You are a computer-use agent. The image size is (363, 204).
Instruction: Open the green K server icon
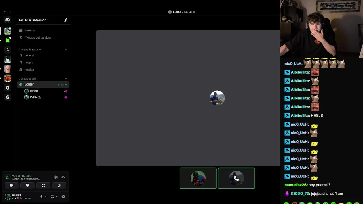7,40
